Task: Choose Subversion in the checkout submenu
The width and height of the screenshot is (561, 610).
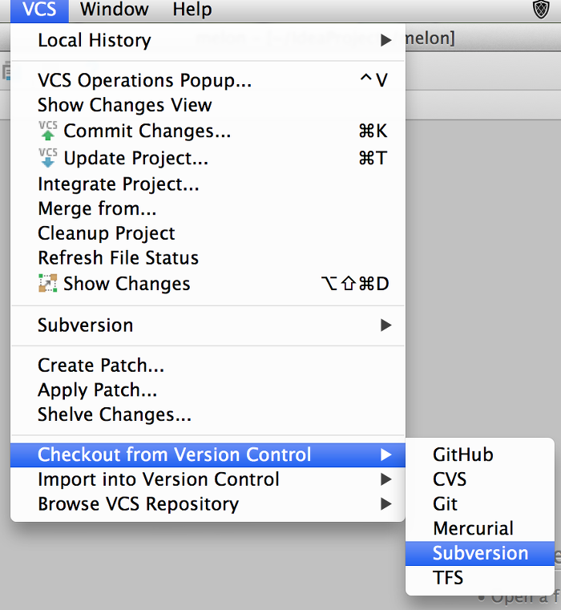Action: coord(480,553)
